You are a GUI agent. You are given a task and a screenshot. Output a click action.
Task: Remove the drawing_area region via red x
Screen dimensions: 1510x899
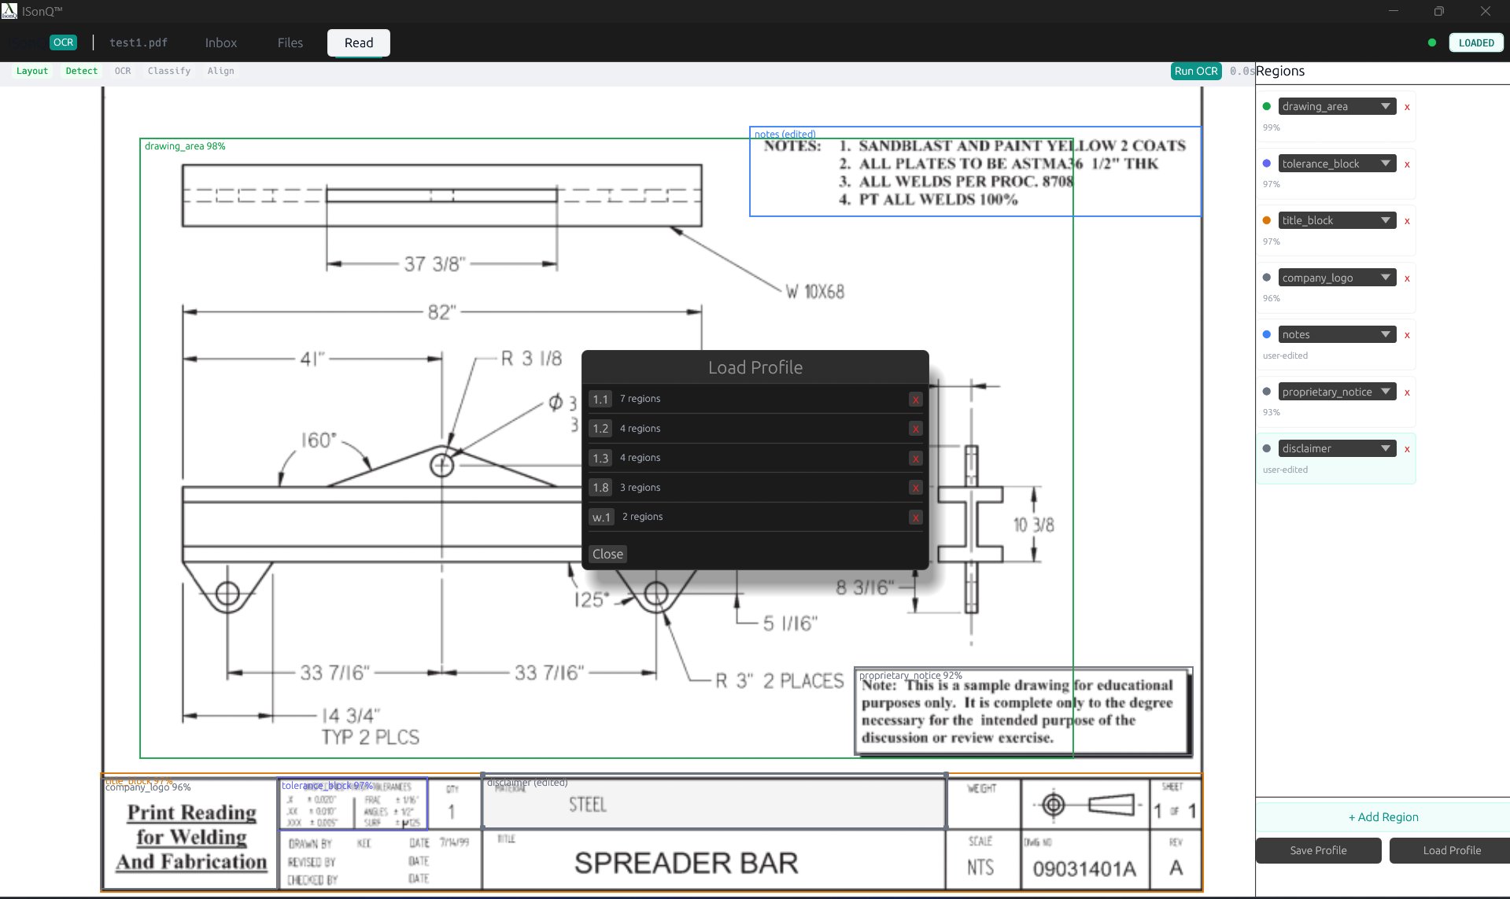(1407, 107)
